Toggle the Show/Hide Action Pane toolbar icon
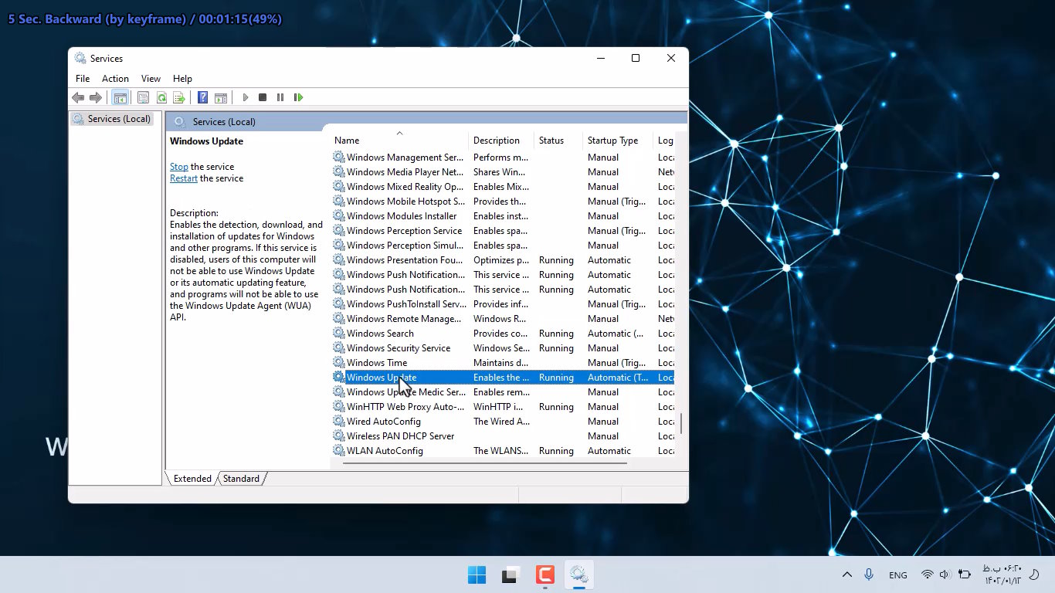Viewport: 1055px width, 593px height. (221, 97)
